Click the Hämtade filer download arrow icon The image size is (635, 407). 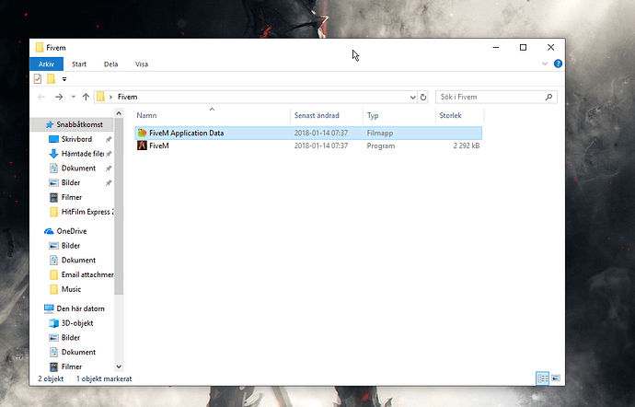click(x=53, y=154)
